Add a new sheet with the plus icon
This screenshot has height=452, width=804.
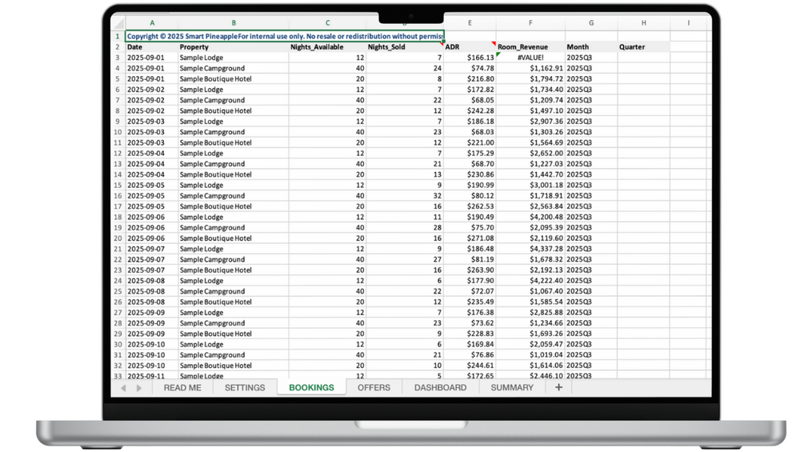click(558, 387)
